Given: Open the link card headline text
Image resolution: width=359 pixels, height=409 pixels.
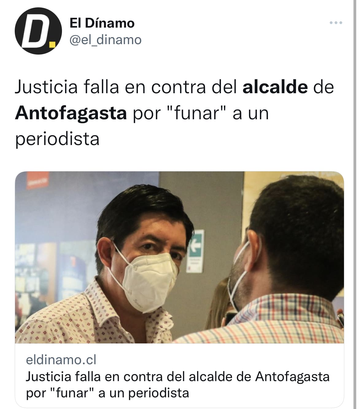Looking at the screenshot, I should click(x=178, y=384).
